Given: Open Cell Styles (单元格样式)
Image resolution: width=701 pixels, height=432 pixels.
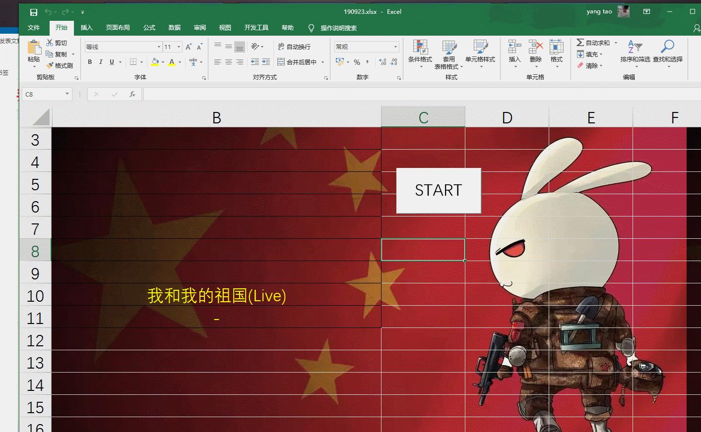Looking at the screenshot, I should [480, 54].
